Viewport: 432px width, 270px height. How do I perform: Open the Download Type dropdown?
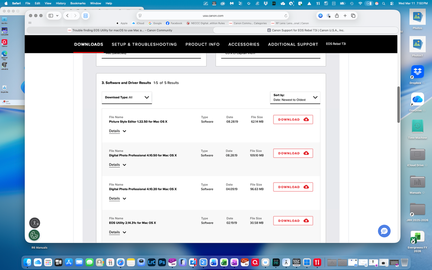coord(127,97)
